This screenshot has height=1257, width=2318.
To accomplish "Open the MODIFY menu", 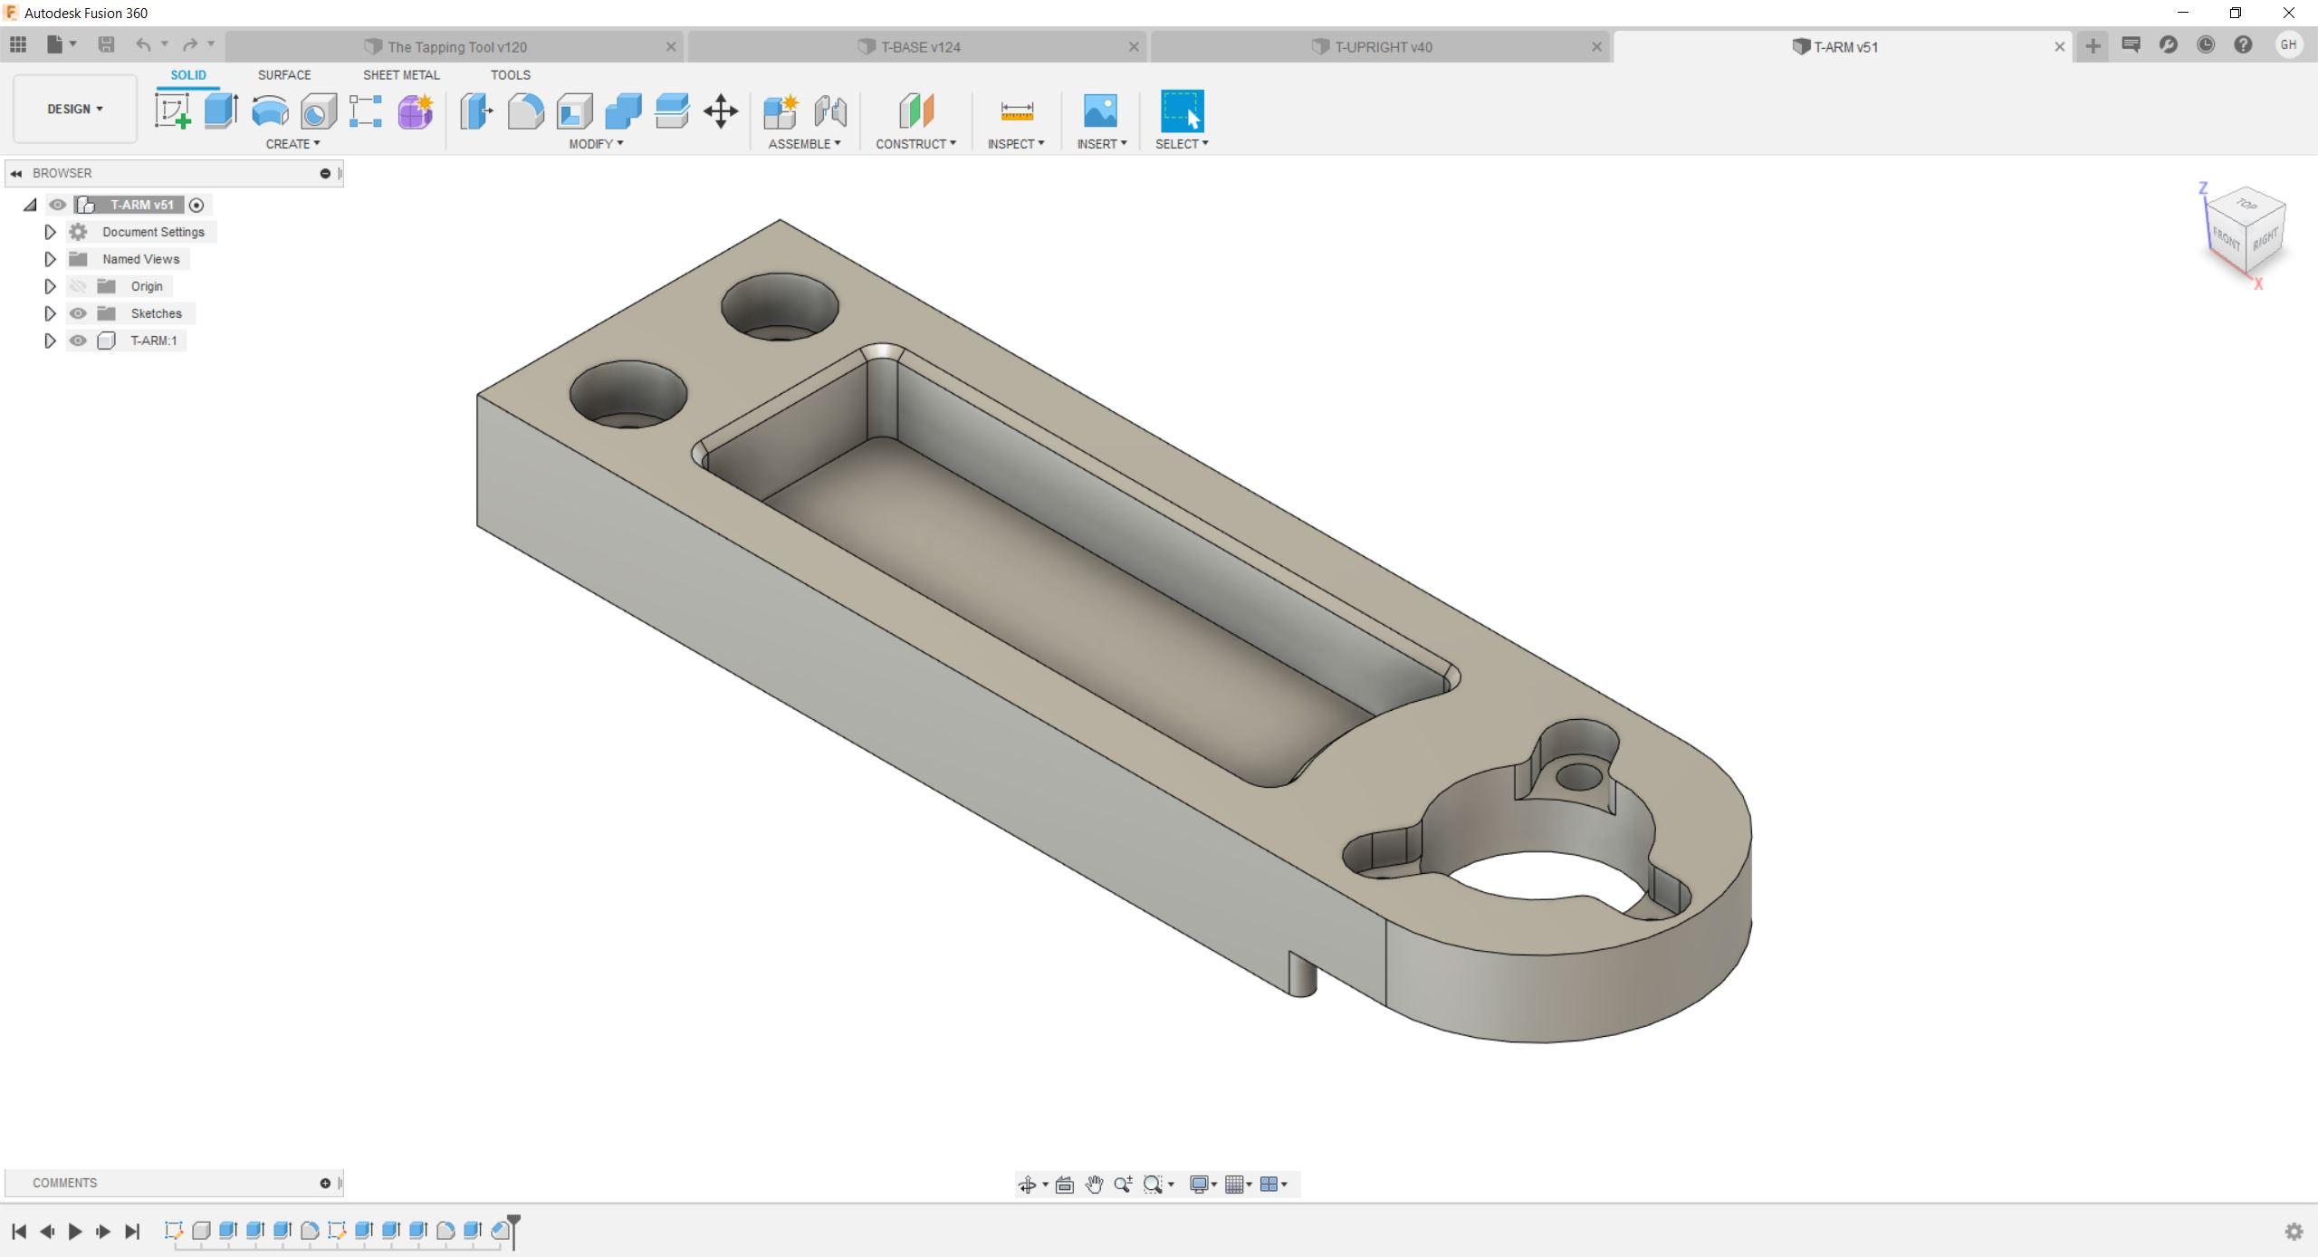I will tap(595, 144).
